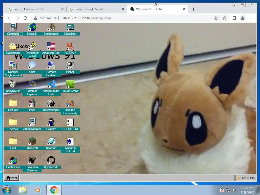Open the Windows date and time display

coord(247,190)
